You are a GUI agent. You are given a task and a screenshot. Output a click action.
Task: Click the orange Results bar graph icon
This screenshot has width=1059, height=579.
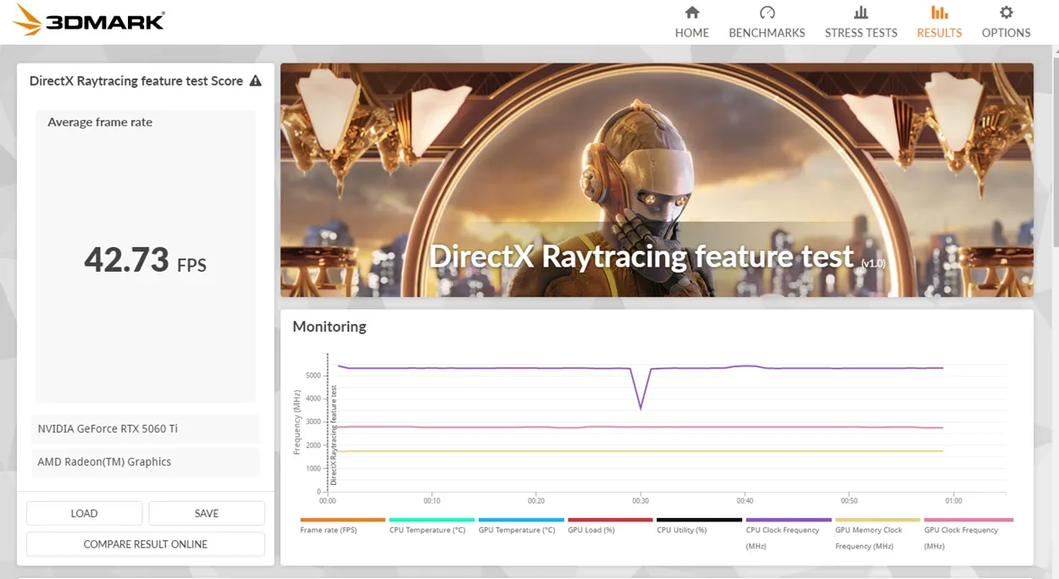click(939, 13)
